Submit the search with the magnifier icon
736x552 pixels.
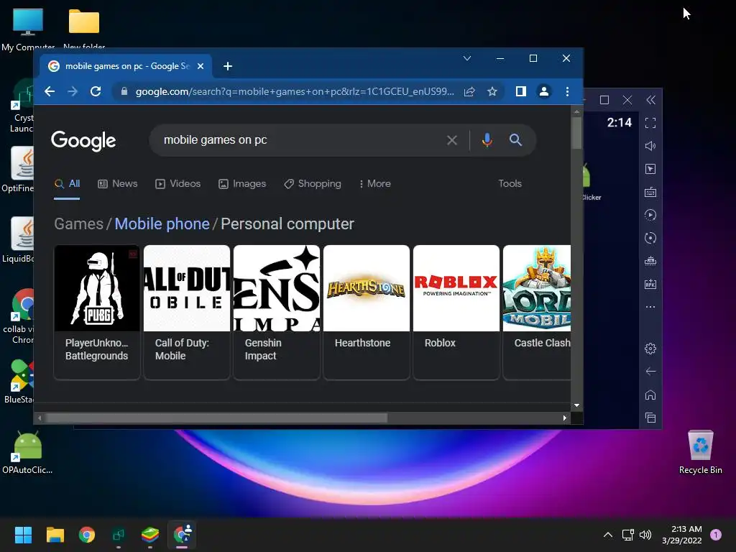[x=515, y=140]
